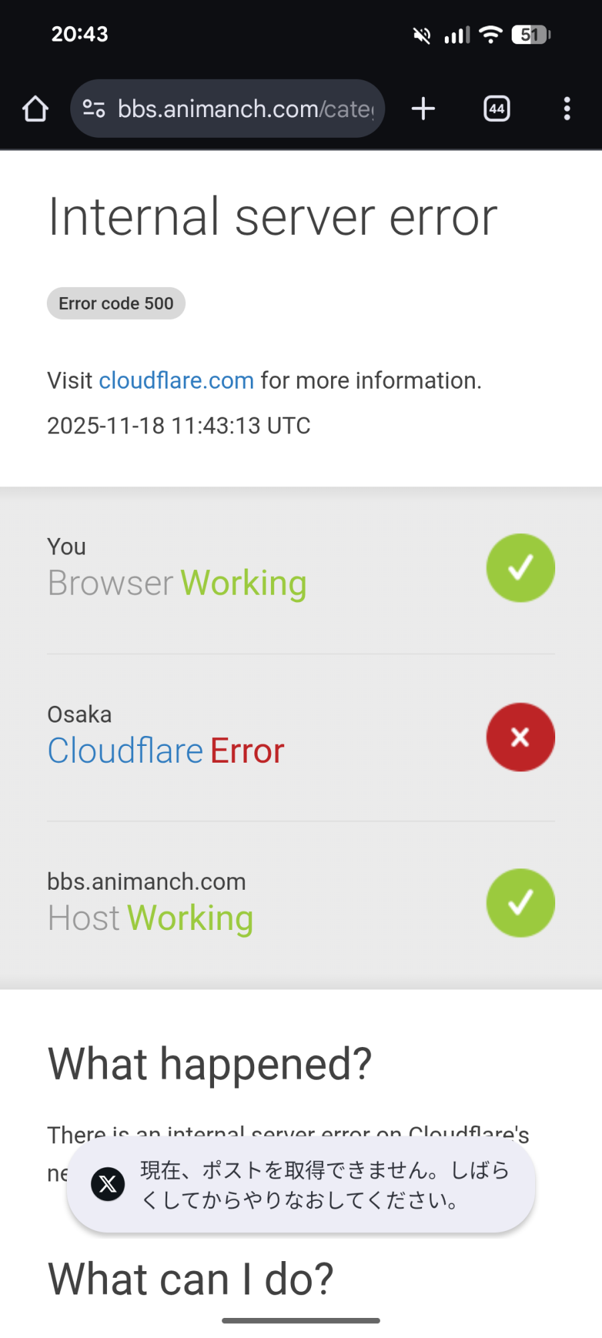The width and height of the screenshot is (602, 1338).
Task: Tap the browser home icon
Action: [x=35, y=109]
